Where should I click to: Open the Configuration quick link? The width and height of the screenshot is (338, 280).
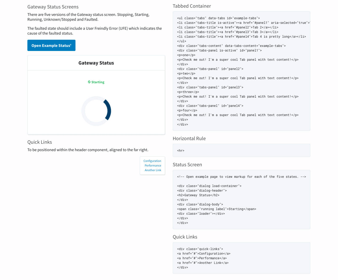pos(152,161)
